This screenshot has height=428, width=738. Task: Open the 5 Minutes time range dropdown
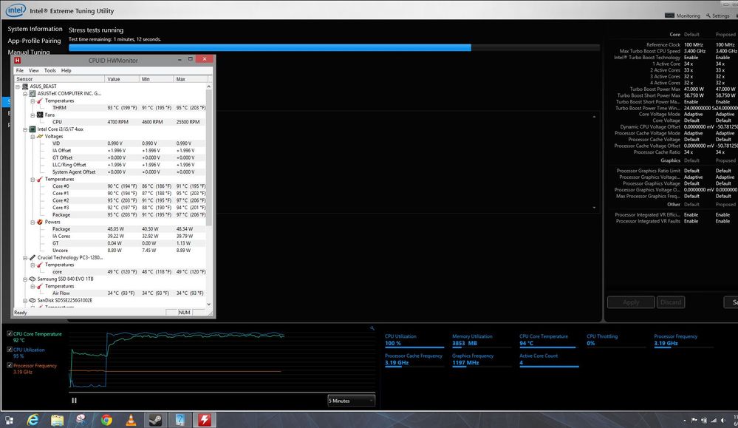click(351, 401)
